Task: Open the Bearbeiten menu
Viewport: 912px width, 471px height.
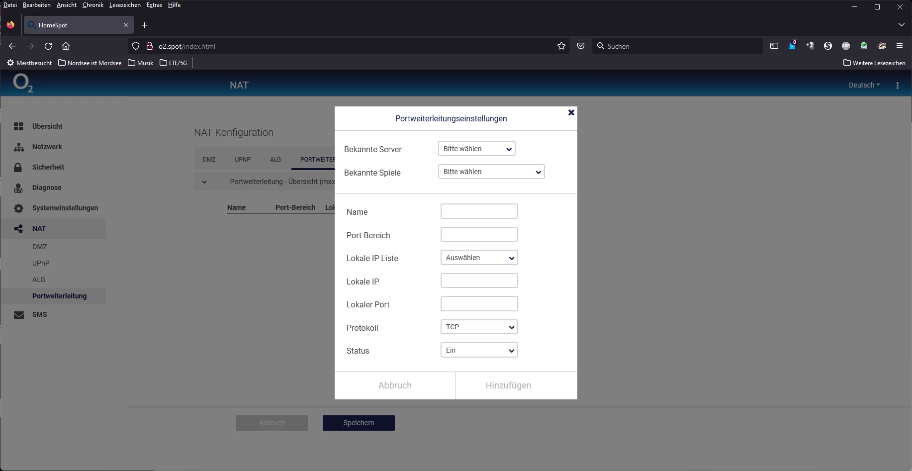Action: 37,5
